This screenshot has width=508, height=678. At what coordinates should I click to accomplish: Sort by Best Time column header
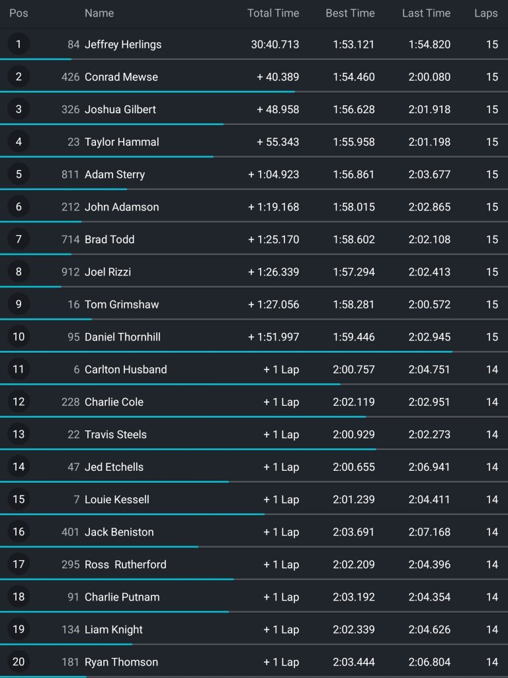click(350, 13)
